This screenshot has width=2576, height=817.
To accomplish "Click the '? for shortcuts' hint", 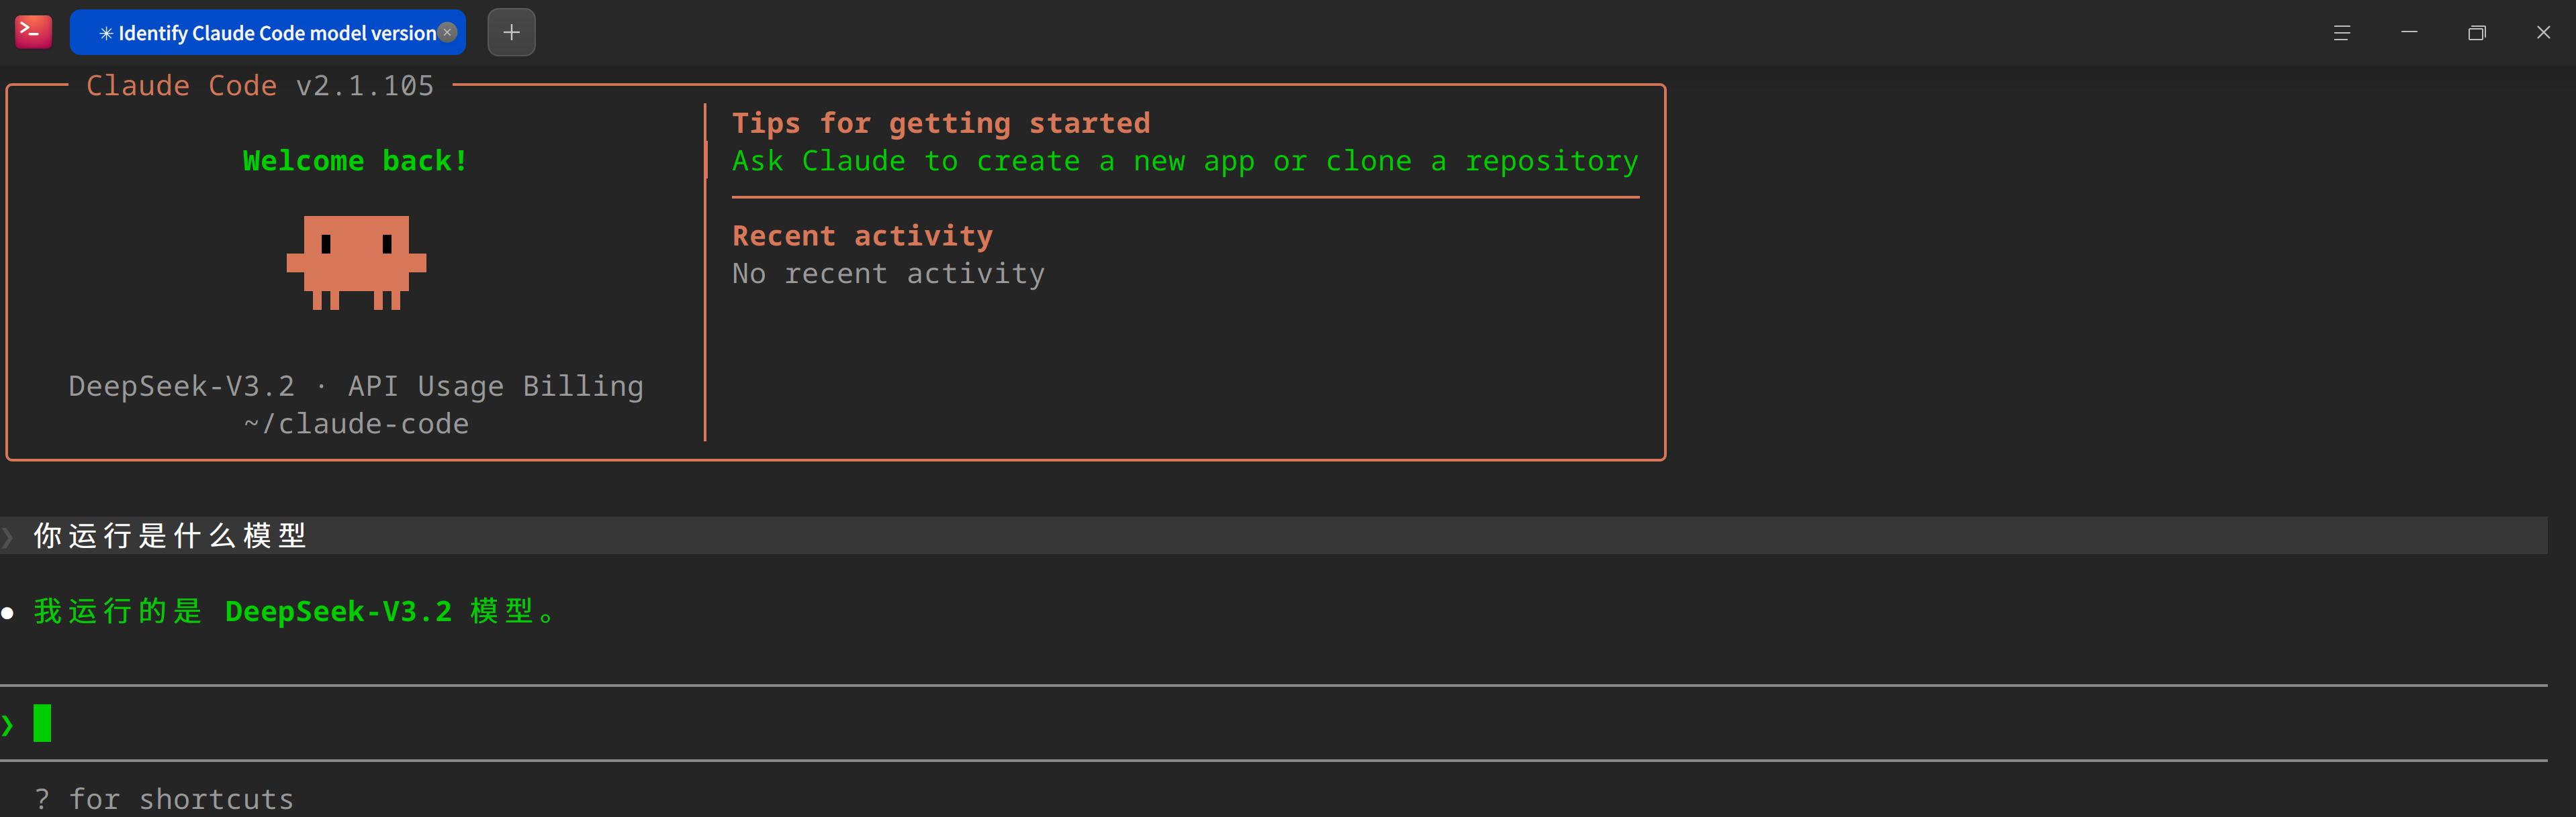I will (164, 799).
